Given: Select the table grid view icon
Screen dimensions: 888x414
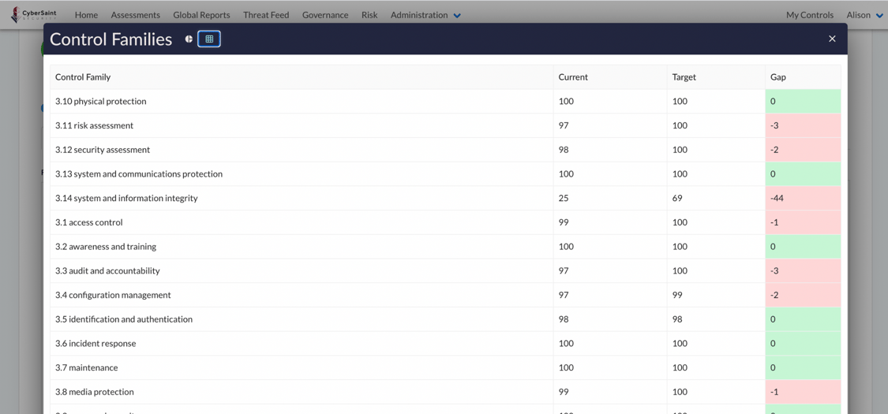Looking at the screenshot, I should pos(209,39).
